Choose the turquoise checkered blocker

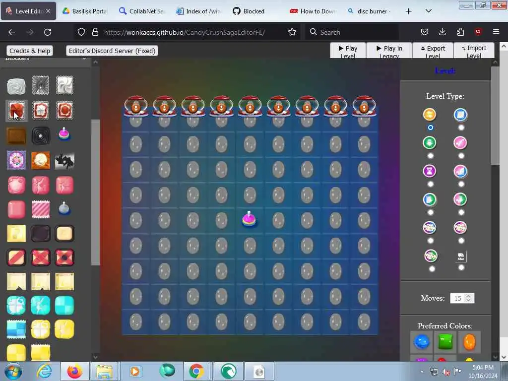click(x=64, y=306)
